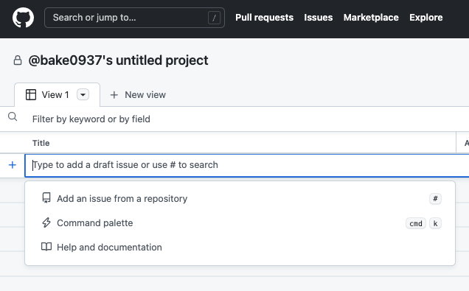Click the magnifier icon in filter bar
This screenshot has height=291, width=469.
(13, 116)
